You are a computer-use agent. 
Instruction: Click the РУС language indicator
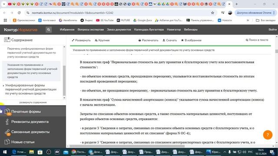tap(250, 152)
